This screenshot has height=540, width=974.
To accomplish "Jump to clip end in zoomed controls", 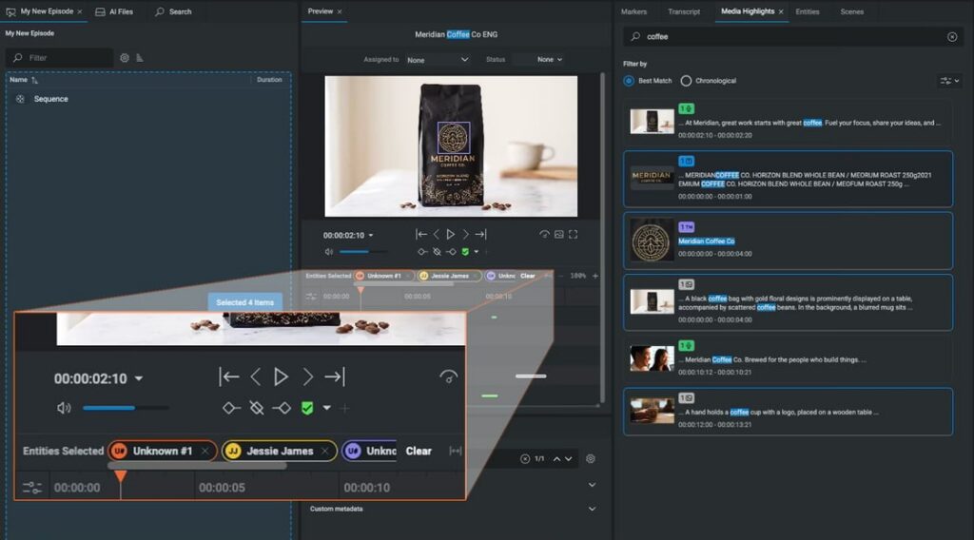I will (x=334, y=376).
